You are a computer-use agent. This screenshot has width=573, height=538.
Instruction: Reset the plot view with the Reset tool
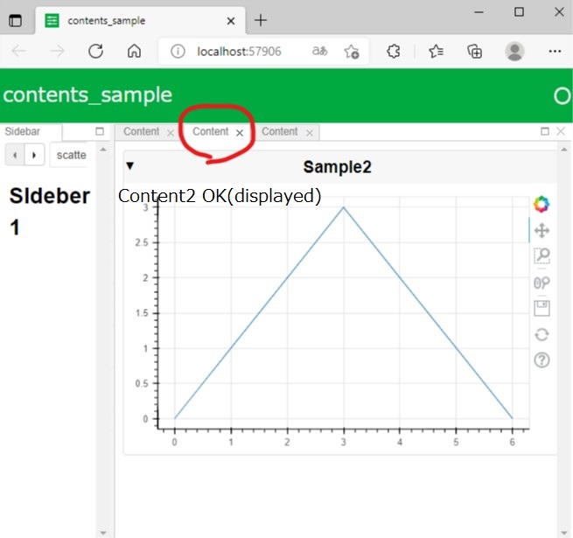point(542,334)
